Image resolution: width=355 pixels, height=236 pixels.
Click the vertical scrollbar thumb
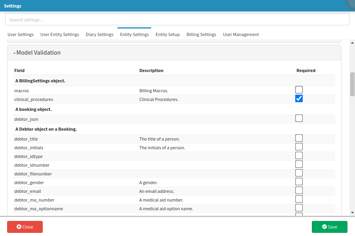pyautogui.click(x=352, y=84)
